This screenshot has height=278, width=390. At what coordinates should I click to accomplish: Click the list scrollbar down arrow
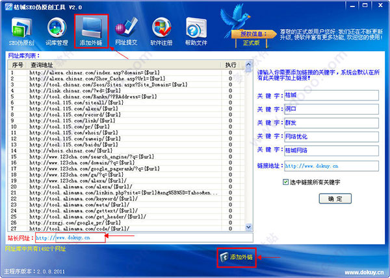pos(248,227)
